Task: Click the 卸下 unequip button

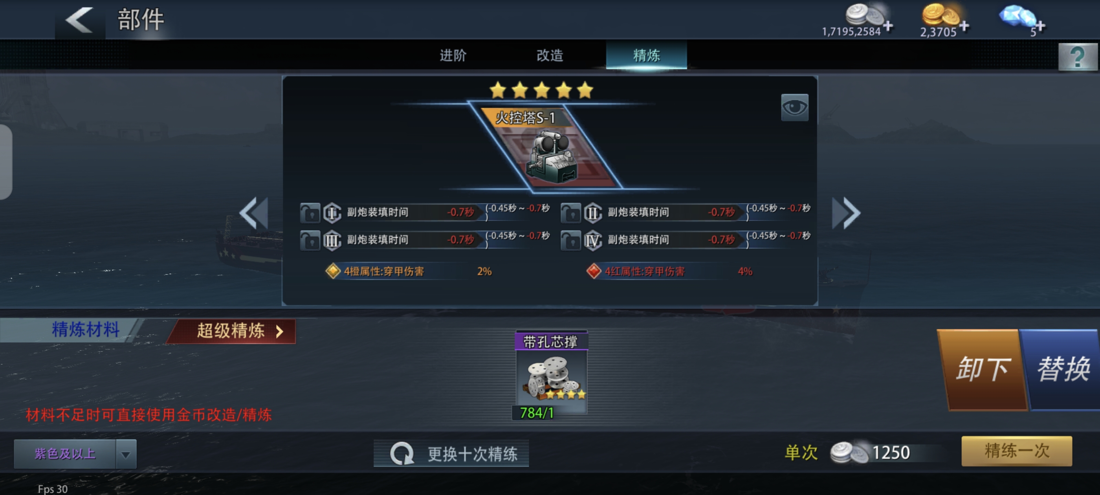Action: 982,369
